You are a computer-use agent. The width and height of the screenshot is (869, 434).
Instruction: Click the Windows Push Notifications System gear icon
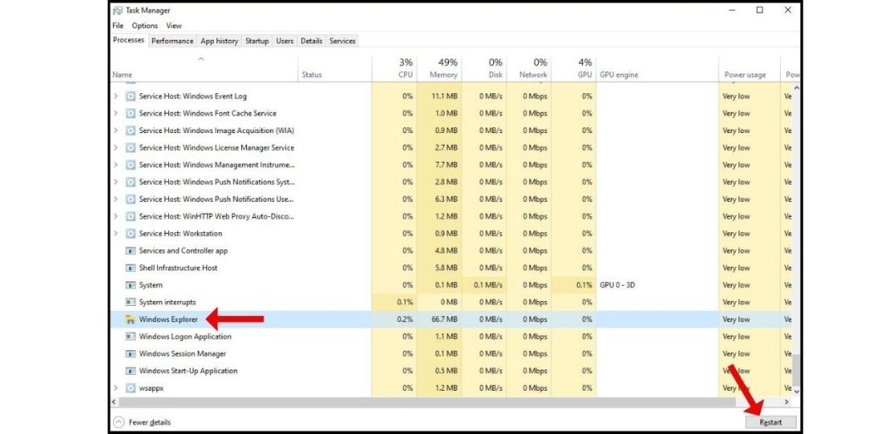[x=130, y=182]
